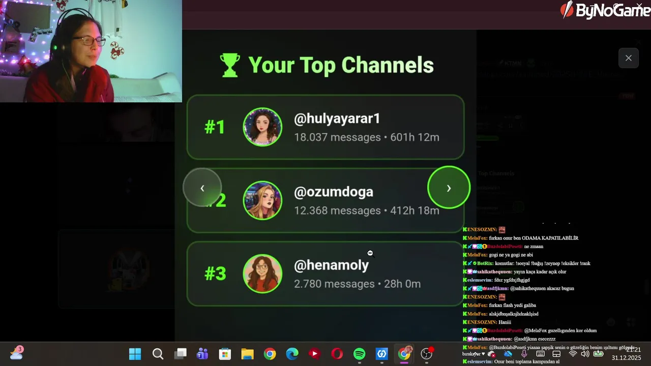
Task: Click eslemsevim message 'fdsz ygfdxjfhgjgd'
Action: click(x=496, y=280)
